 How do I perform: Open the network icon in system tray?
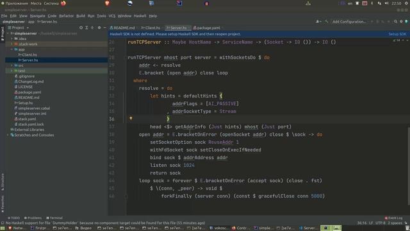[379, 3]
